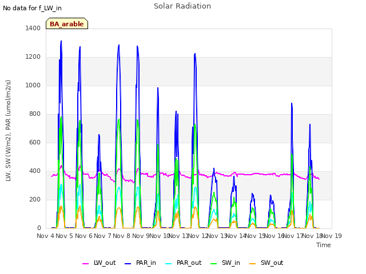
Task: Click the magenta LW_out legend swatch
Action: point(85,264)
